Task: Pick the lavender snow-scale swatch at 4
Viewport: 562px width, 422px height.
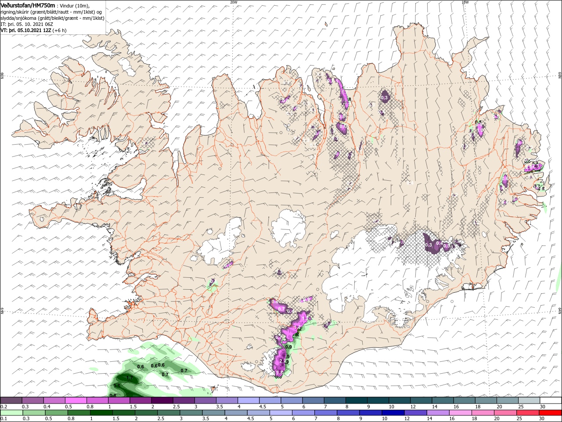Action: [x=249, y=400]
